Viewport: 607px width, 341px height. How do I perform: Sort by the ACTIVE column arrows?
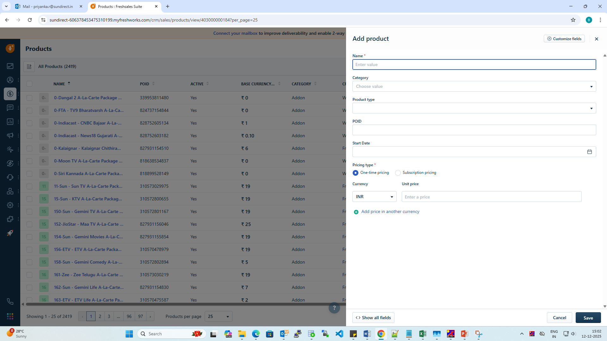pos(207,84)
